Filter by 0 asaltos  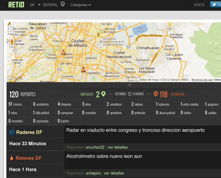212,113
